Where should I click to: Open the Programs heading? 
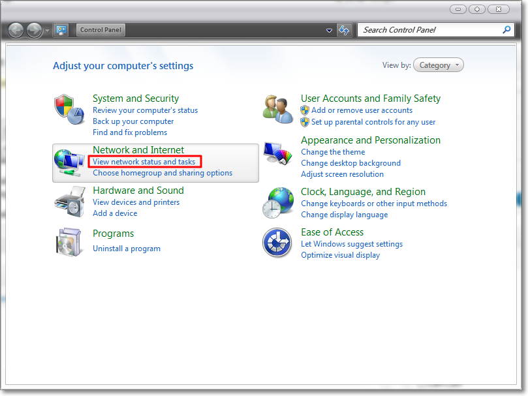point(113,234)
